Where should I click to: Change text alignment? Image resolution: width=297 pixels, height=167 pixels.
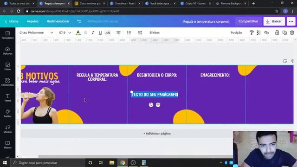click(118, 33)
